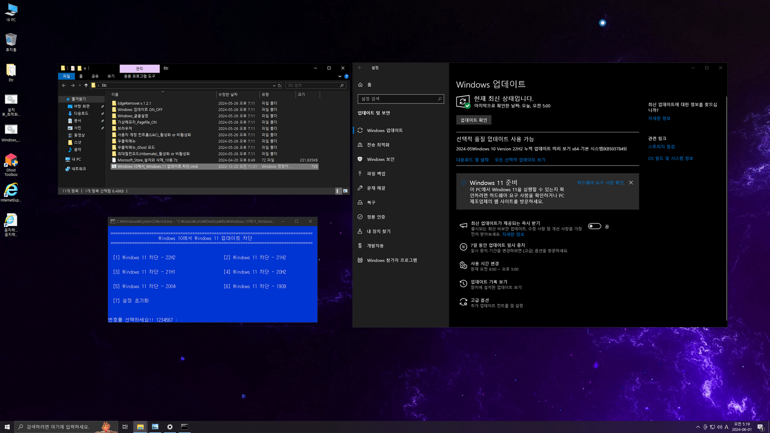Click the Settings home (홈) icon
Image resolution: width=770 pixels, height=433 pixels.
click(x=360, y=85)
